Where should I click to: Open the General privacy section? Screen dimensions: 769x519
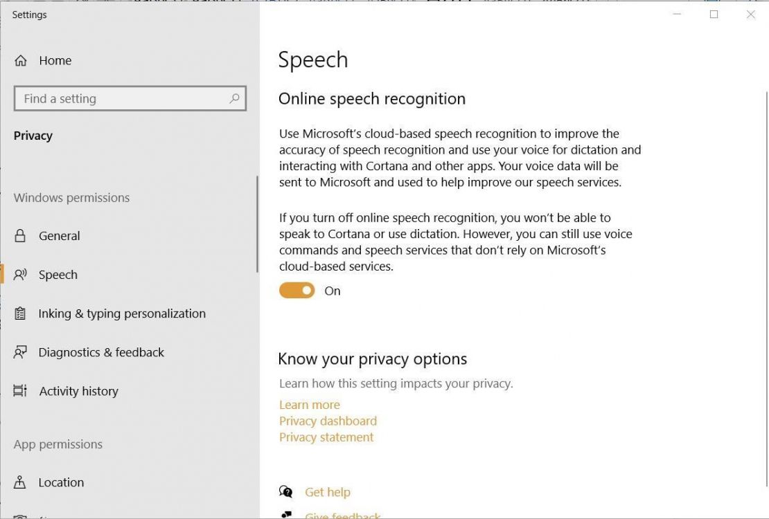click(59, 235)
